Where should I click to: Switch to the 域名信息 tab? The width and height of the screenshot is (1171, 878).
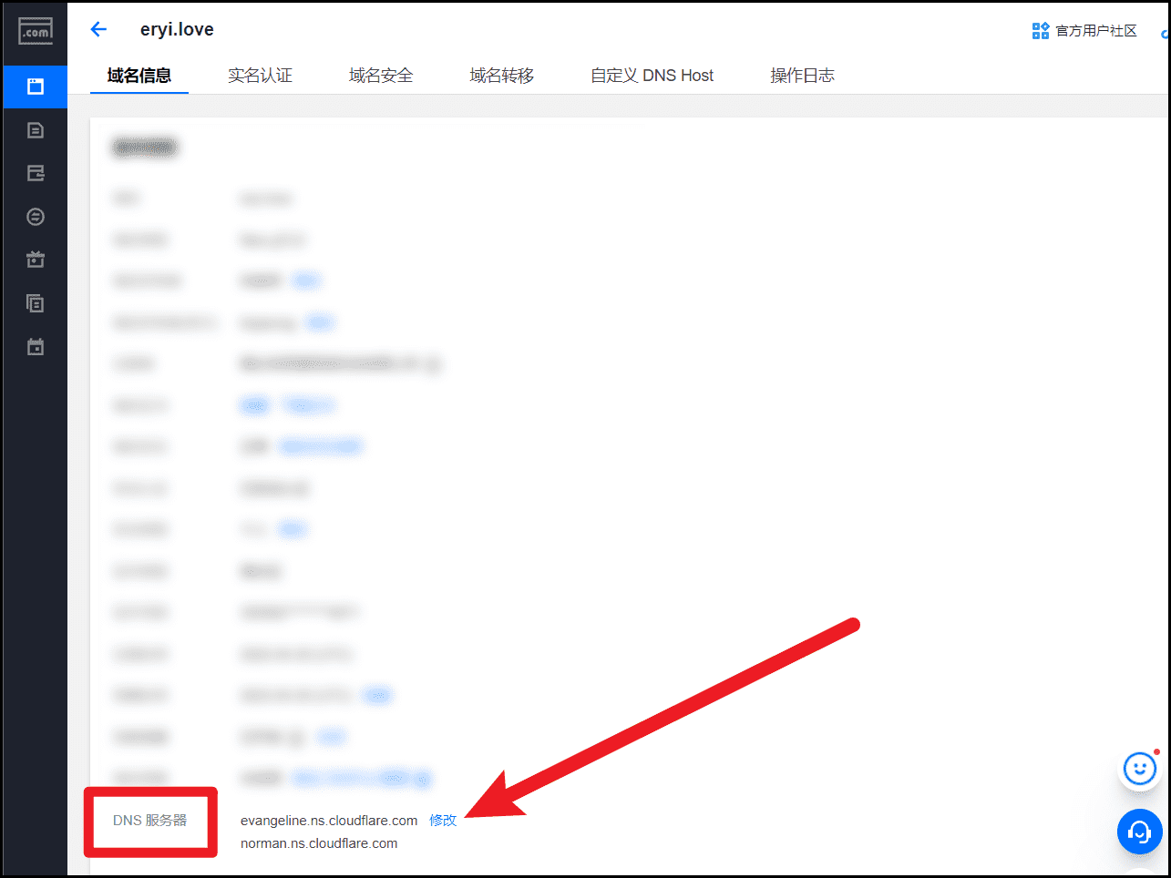(139, 76)
